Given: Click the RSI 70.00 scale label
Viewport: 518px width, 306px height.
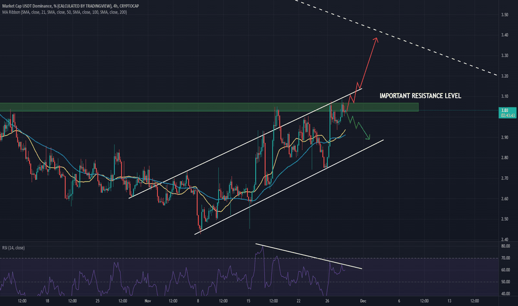Looking at the screenshot, I should (505, 258).
